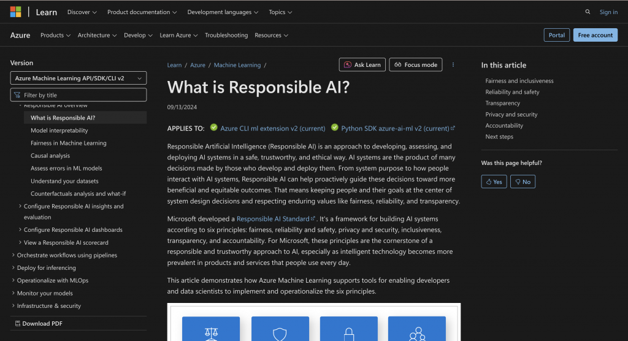Open Assess errors in ML models
The height and width of the screenshot is (341, 628).
point(66,168)
